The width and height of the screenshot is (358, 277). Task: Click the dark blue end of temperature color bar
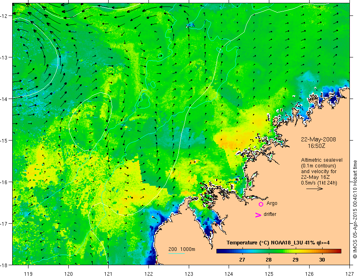219,251
